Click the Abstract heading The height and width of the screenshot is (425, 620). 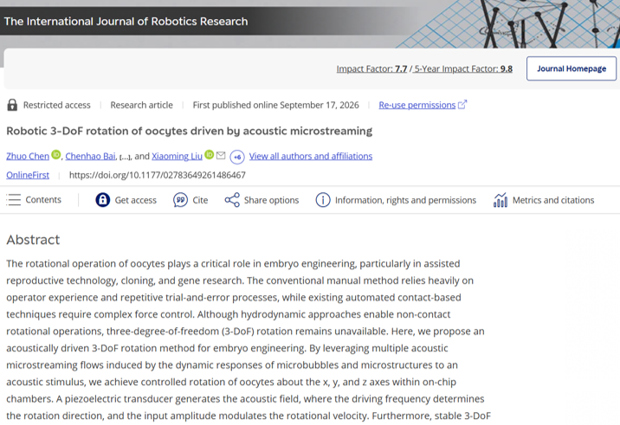click(33, 240)
